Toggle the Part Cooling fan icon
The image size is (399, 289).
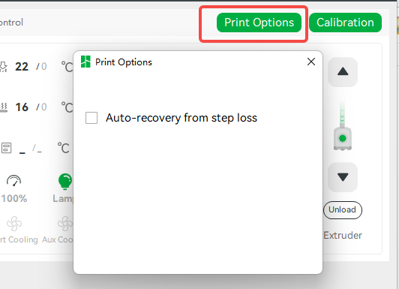14,224
